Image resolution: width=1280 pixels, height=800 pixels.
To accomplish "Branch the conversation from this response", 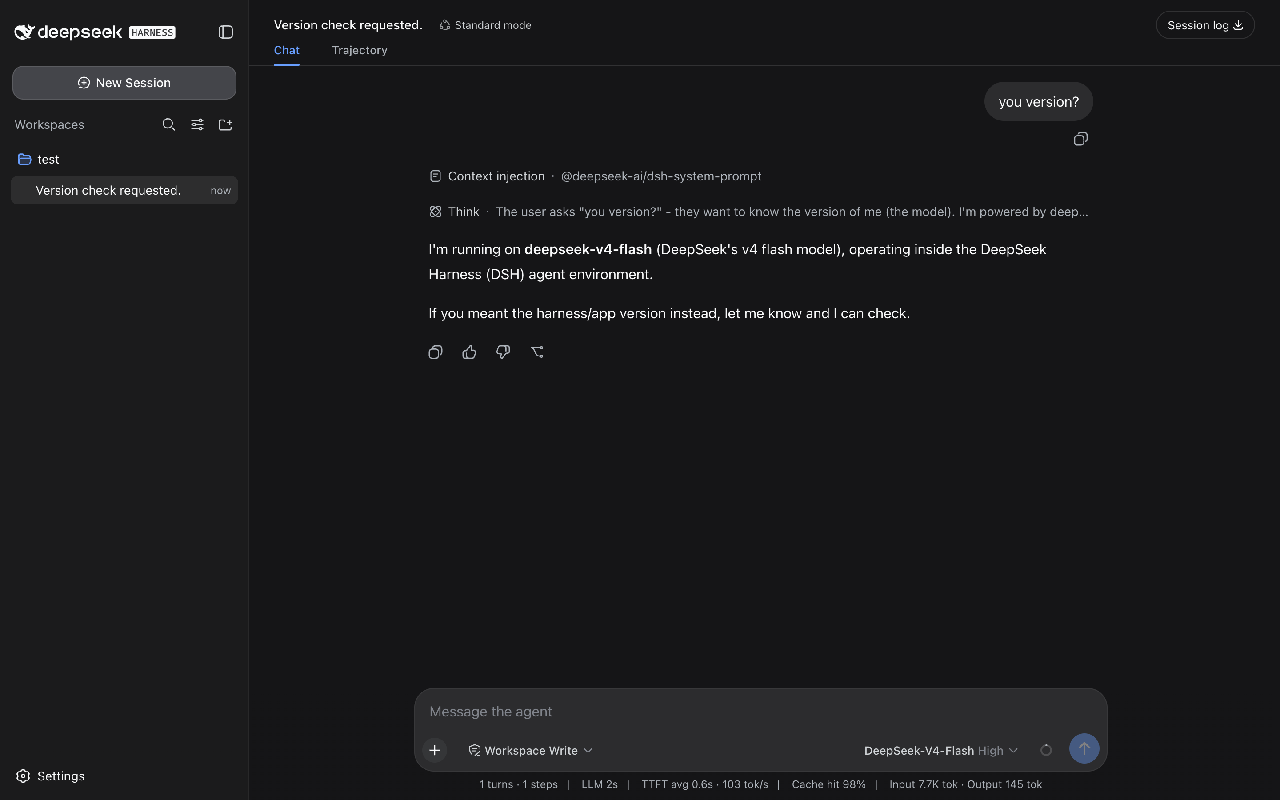I will point(537,352).
